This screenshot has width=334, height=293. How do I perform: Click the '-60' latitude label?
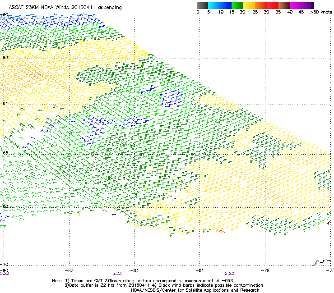(5, 15)
